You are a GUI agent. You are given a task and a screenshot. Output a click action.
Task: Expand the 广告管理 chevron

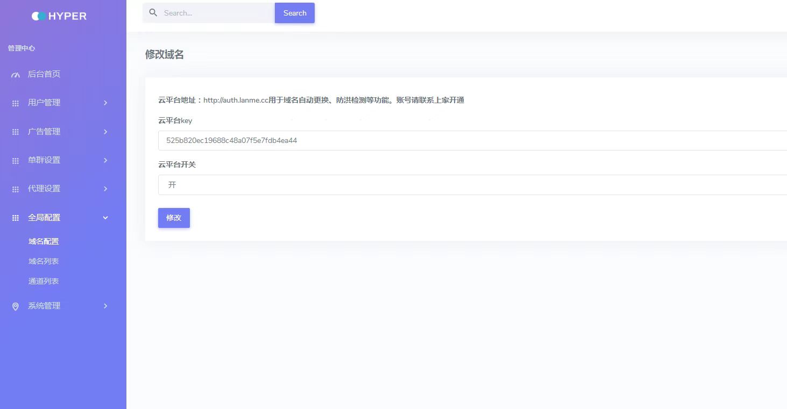tap(105, 132)
